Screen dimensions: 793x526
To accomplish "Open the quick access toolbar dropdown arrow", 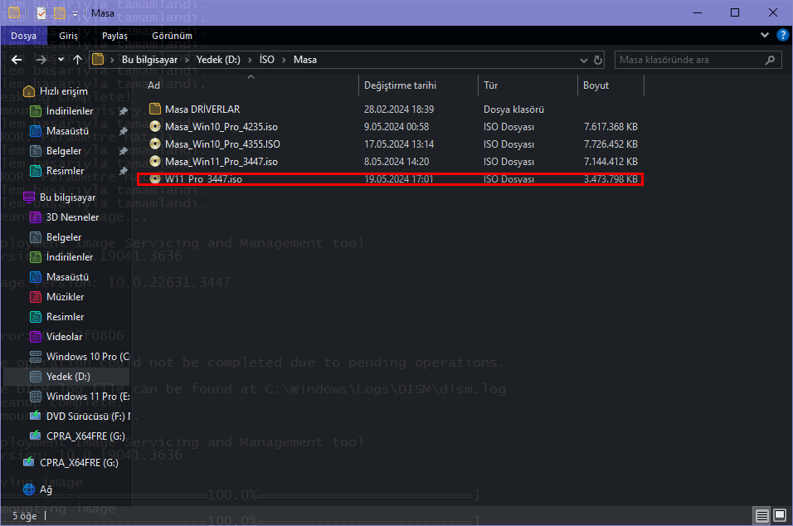I will 75,13.
